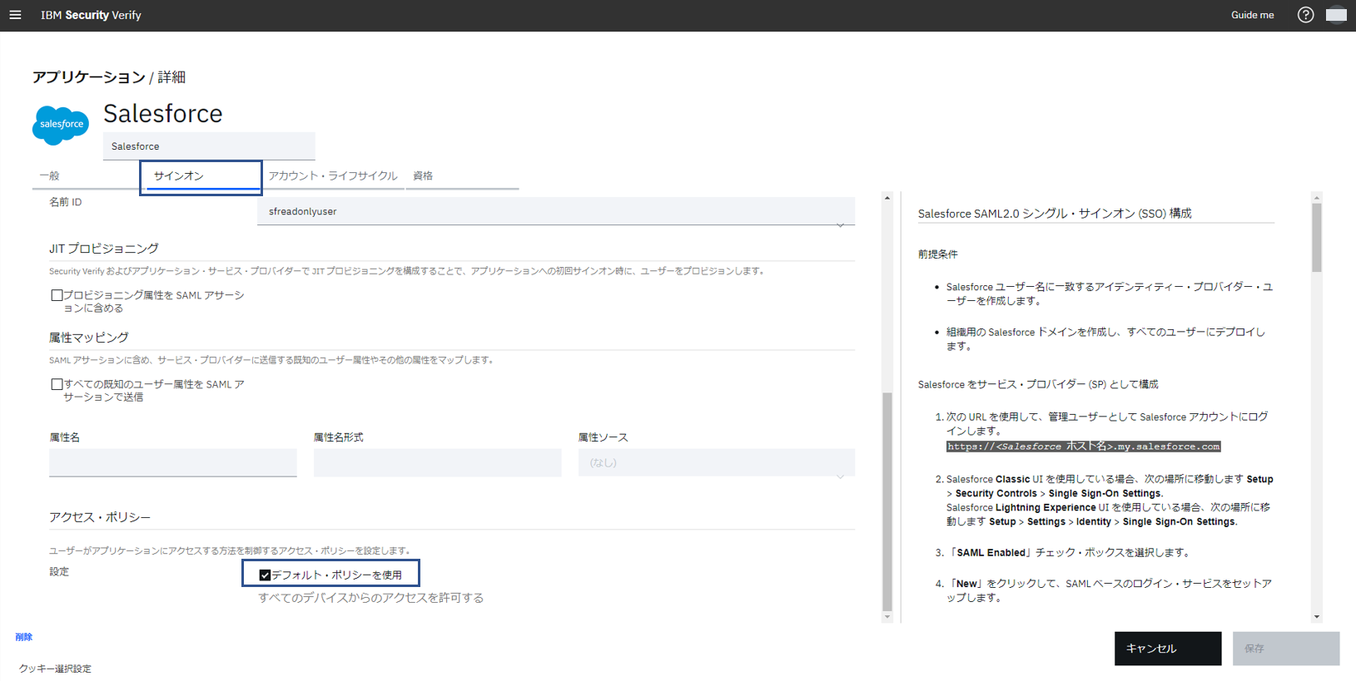
Task: Check すべての既知のユーザー属性を SAML アサーションで送信
Action: point(57,384)
